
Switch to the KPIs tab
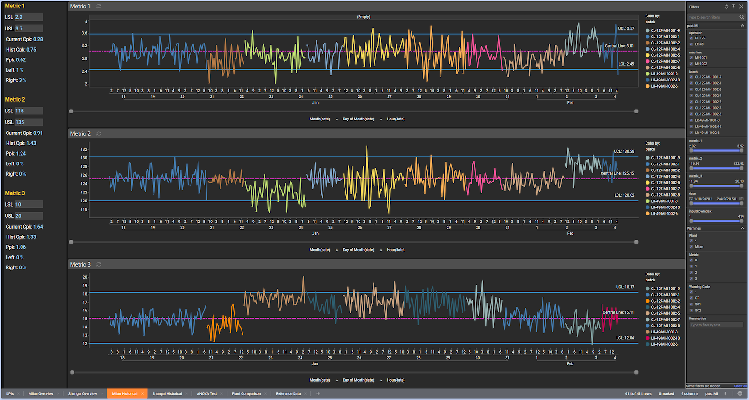tap(10, 394)
